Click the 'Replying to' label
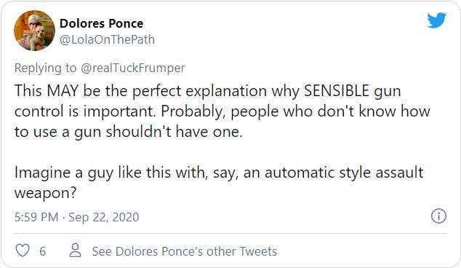The height and width of the screenshot is (268, 461). (45, 68)
